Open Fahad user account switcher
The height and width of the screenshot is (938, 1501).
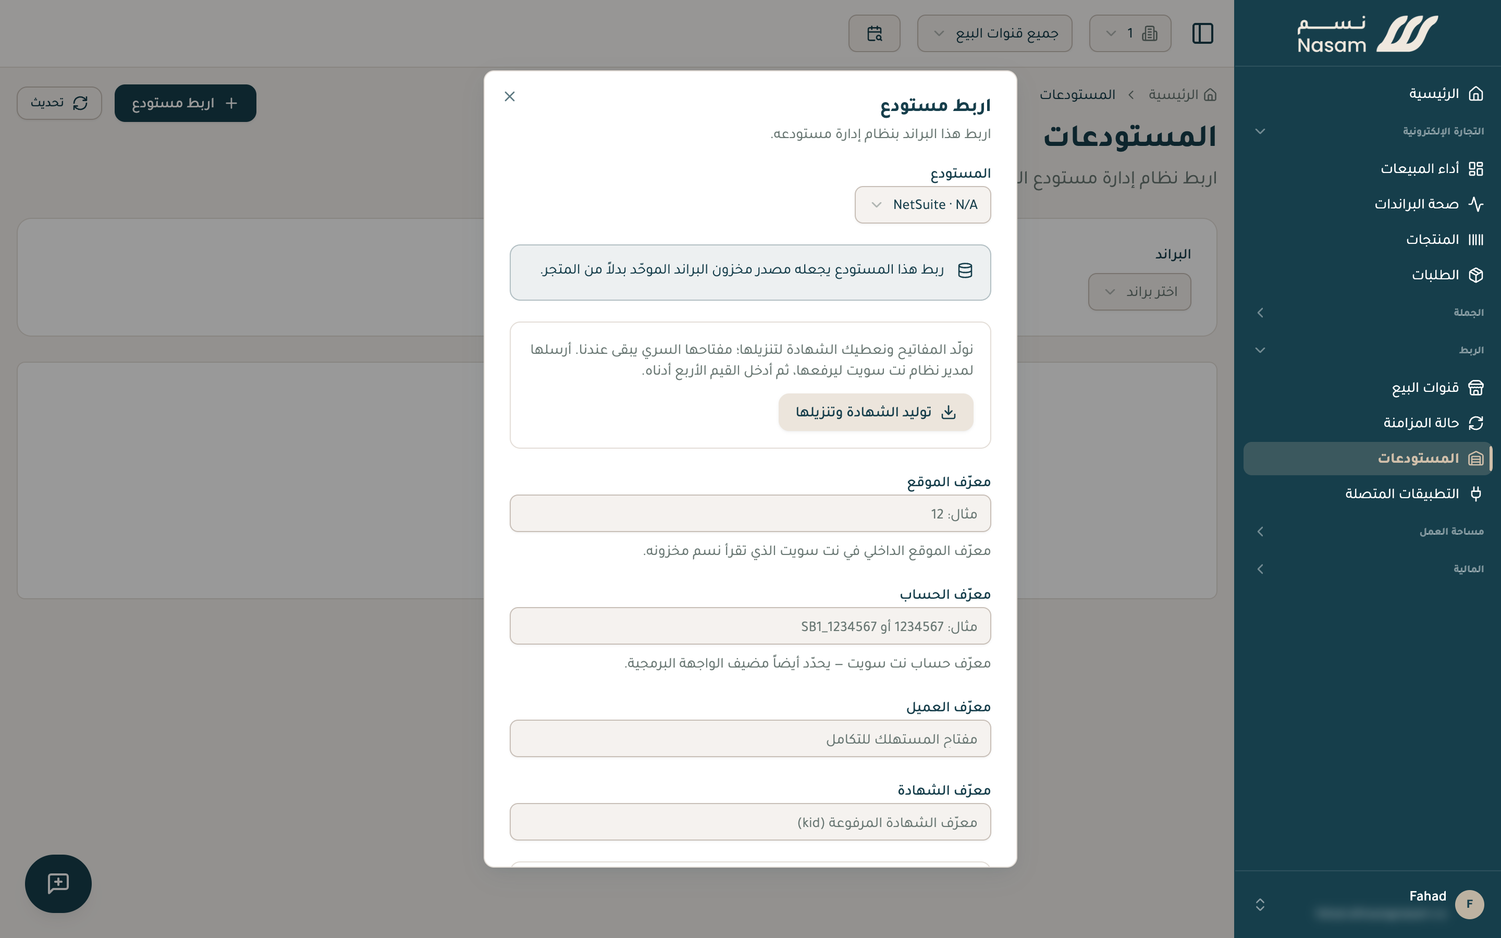click(x=1367, y=905)
